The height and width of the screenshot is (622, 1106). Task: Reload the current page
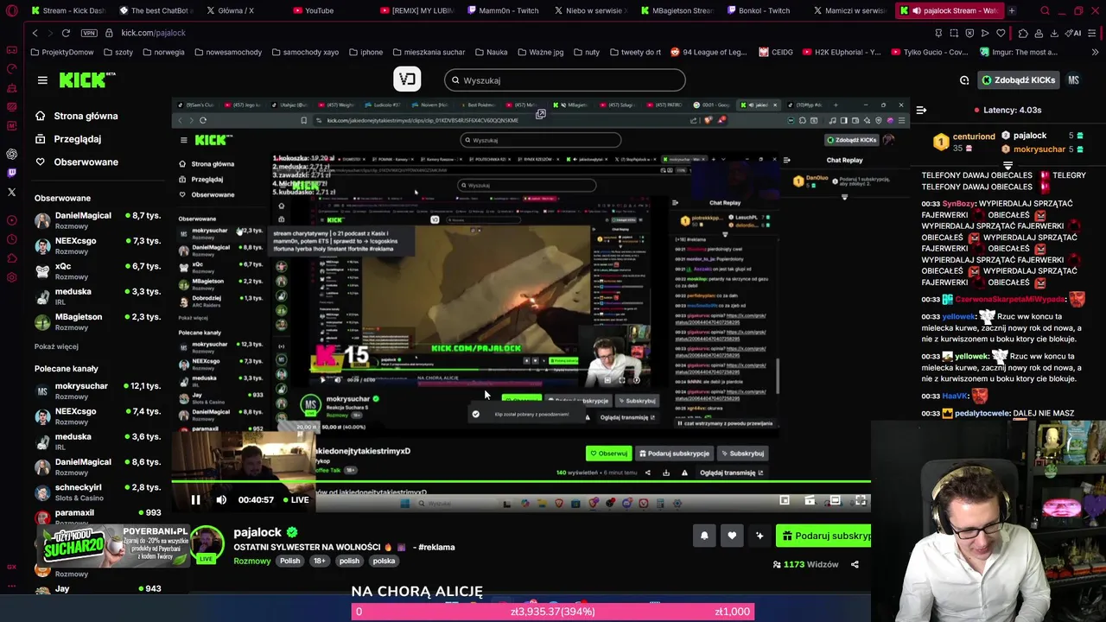(x=66, y=33)
